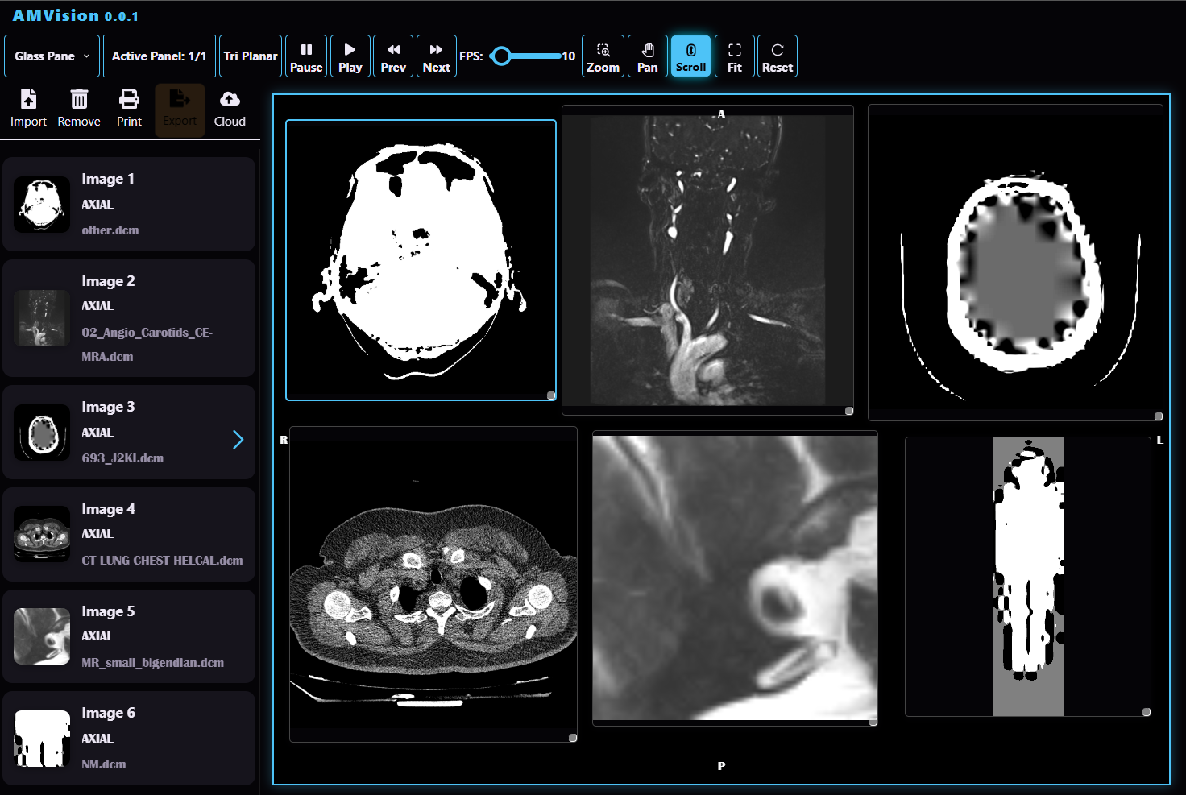
Task: Click the FPS value 10
Action: 569,56
